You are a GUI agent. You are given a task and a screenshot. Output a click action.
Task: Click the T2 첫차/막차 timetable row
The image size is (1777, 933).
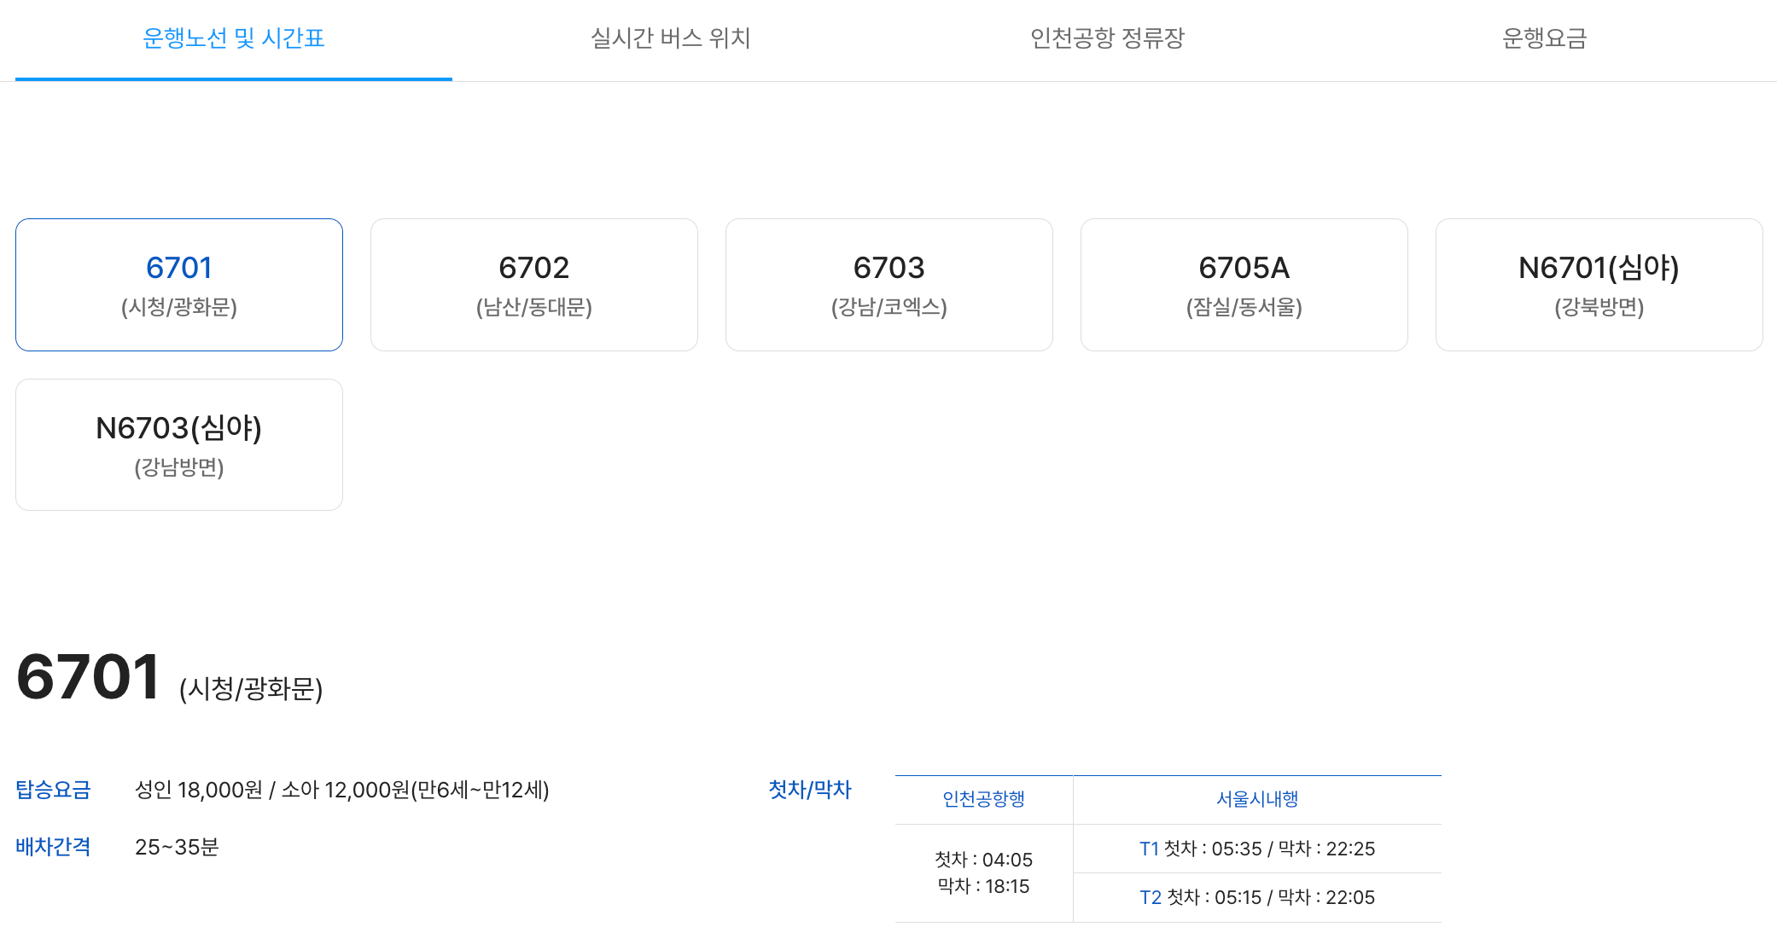[1257, 897]
